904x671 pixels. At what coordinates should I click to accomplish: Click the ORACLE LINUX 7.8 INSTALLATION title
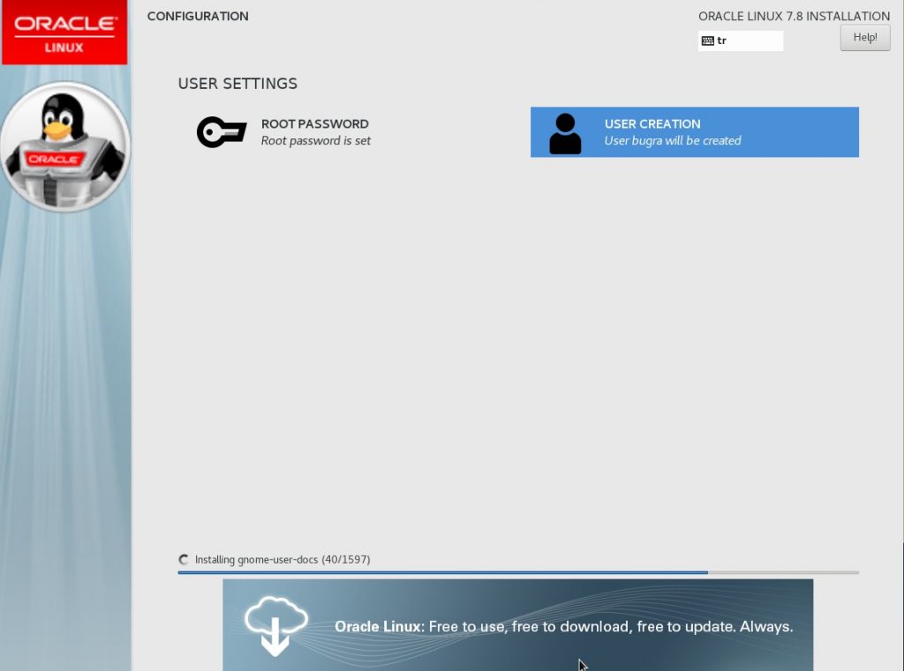click(794, 16)
